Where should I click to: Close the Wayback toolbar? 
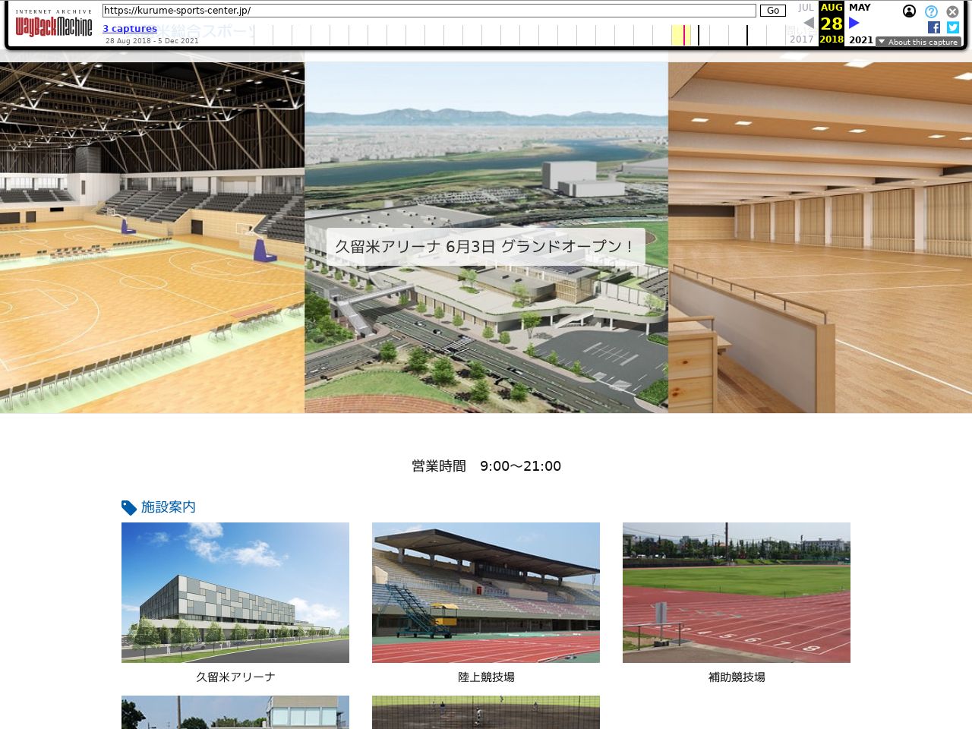[952, 11]
